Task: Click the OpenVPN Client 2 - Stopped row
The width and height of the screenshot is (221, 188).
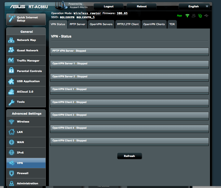Action: (x=129, y=102)
